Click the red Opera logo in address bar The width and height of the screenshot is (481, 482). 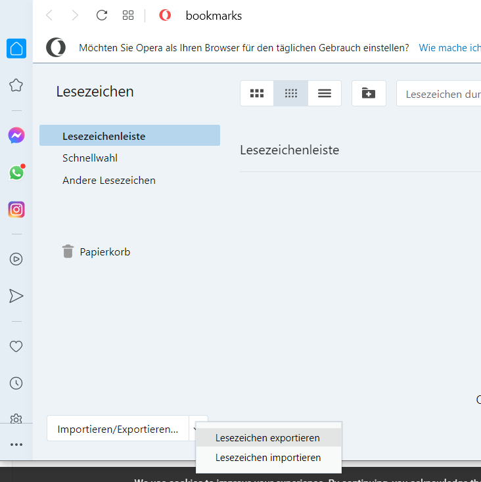pos(165,15)
